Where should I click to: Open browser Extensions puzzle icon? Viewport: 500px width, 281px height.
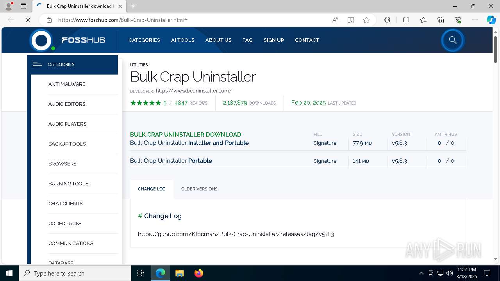(387, 20)
